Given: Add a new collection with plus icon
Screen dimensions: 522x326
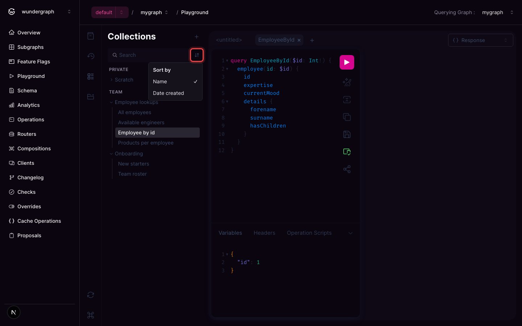Looking at the screenshot, I should [x=196, y=37].
